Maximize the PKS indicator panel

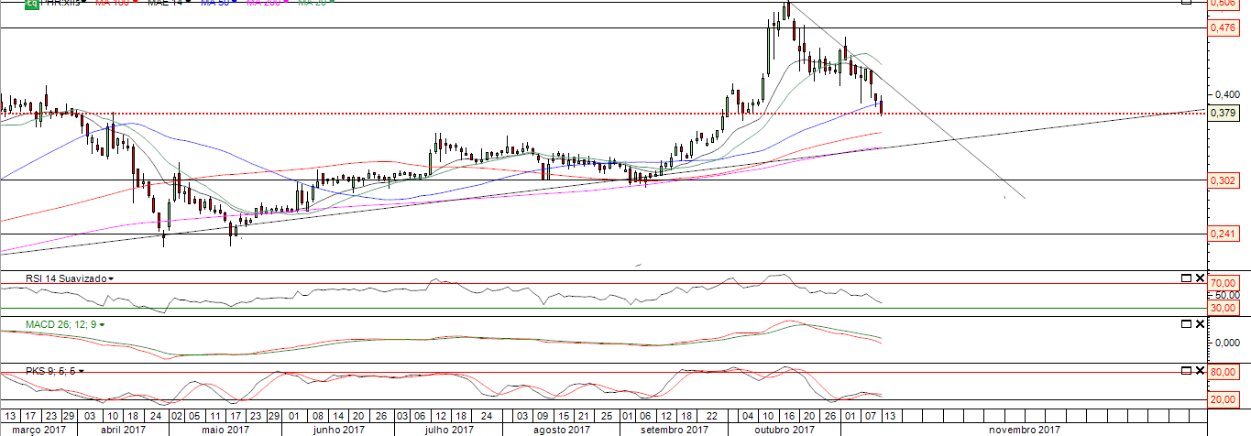tap(1186, 370)
